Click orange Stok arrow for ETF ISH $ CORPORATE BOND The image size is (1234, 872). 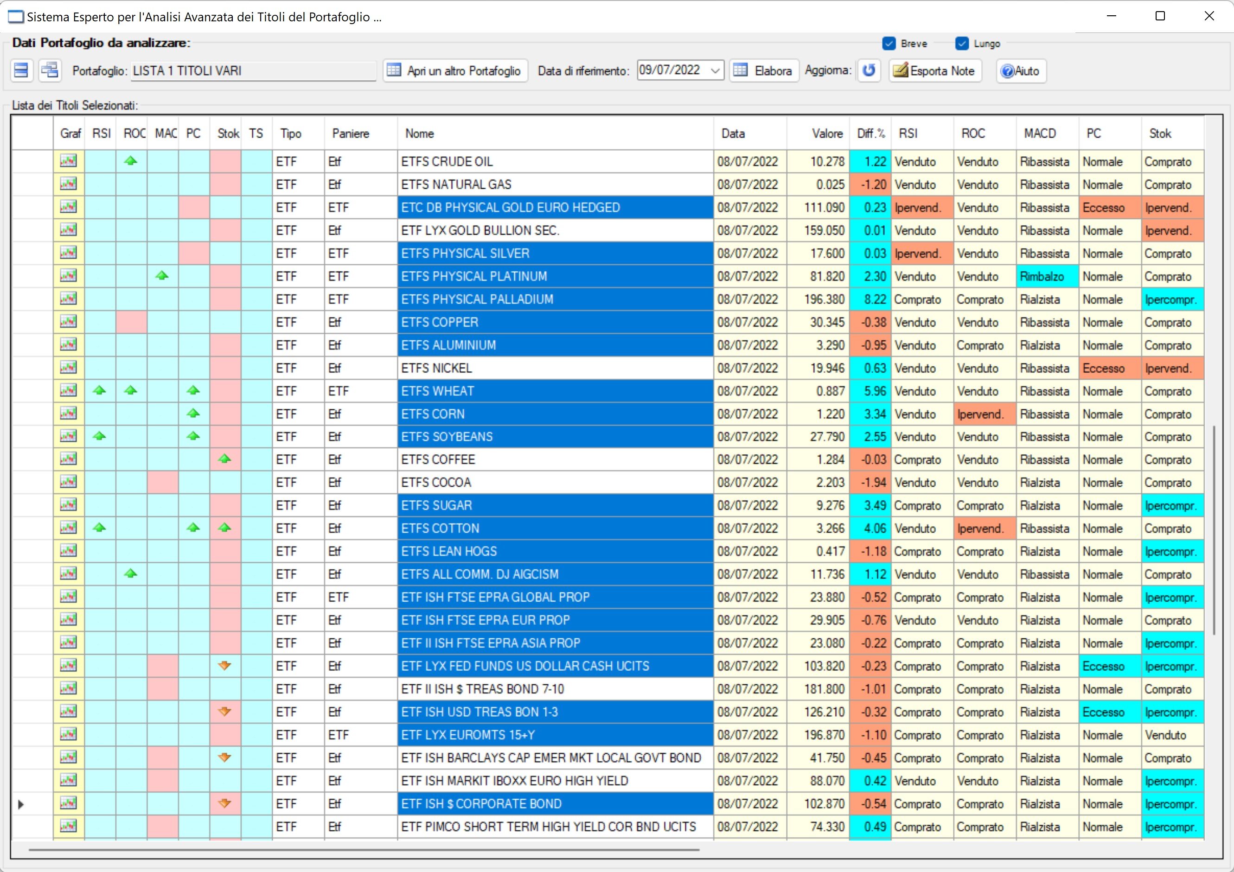pos(224,803)
